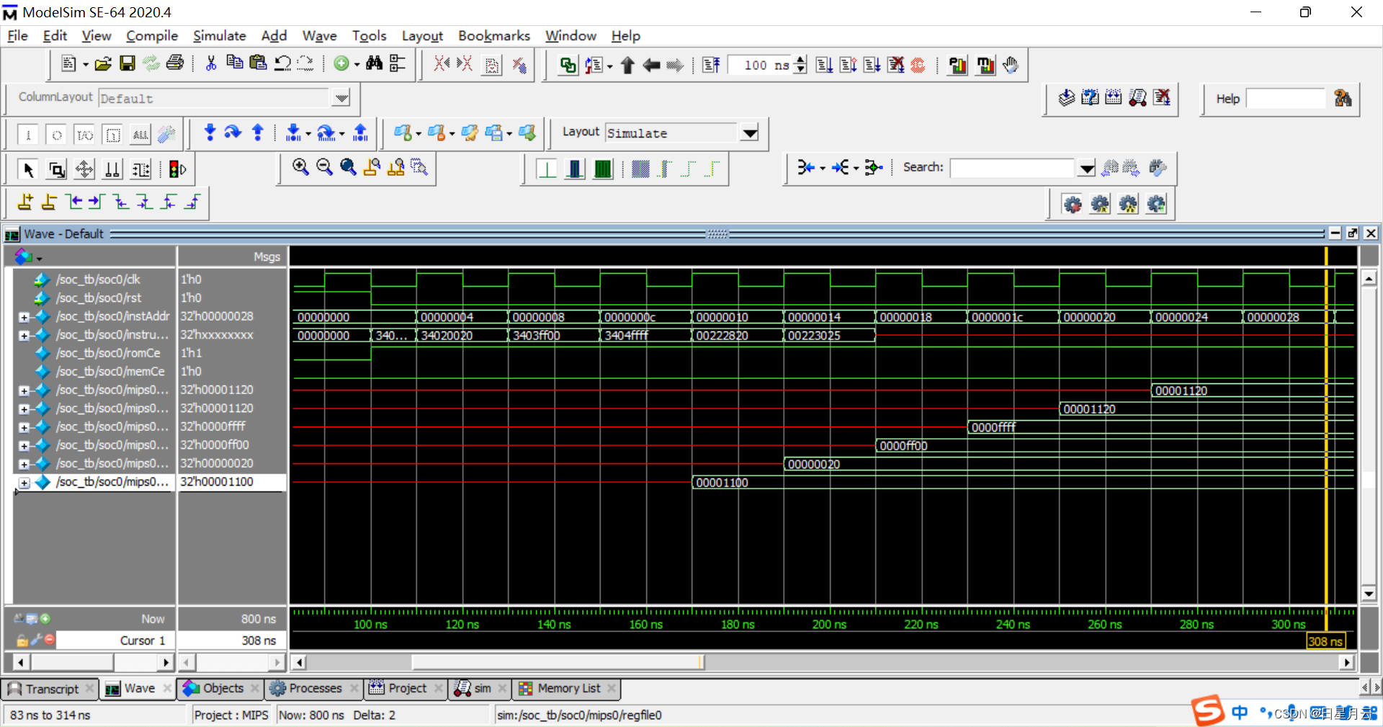Toggle the lock icon for Cursor 1
This screenshot has height=727, width=1383.
point(22,640)
